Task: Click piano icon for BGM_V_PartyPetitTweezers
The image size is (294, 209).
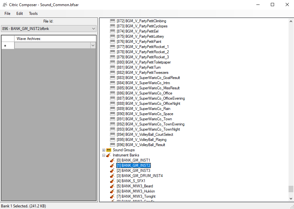Action: (x=113, y=73)
